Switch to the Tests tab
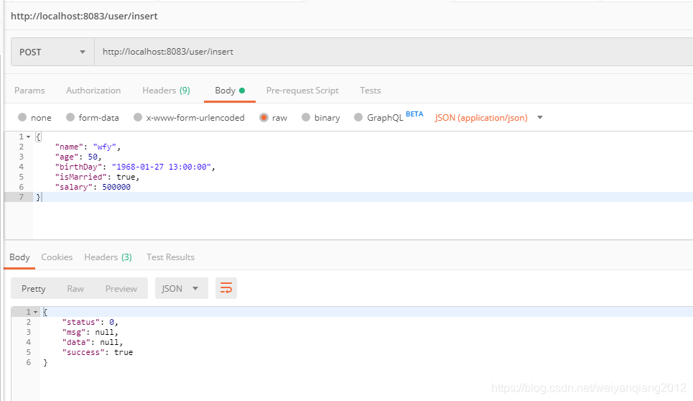693x401 pixels. pyautogui.click(x=371, y=91)
